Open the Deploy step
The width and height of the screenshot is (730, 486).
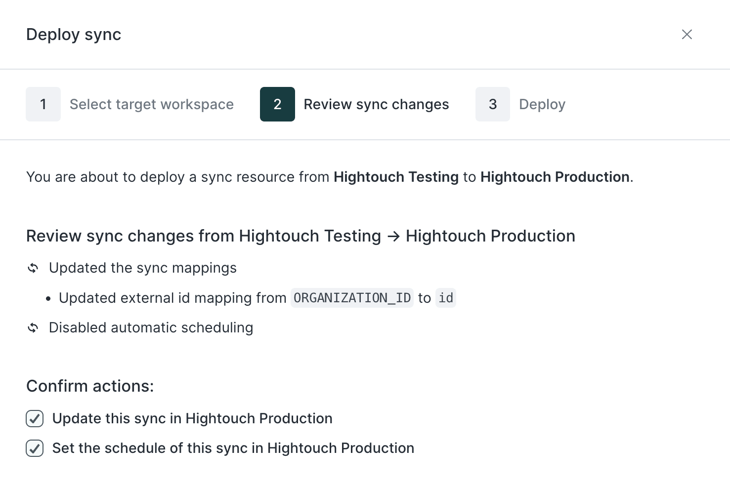[542, 104]
